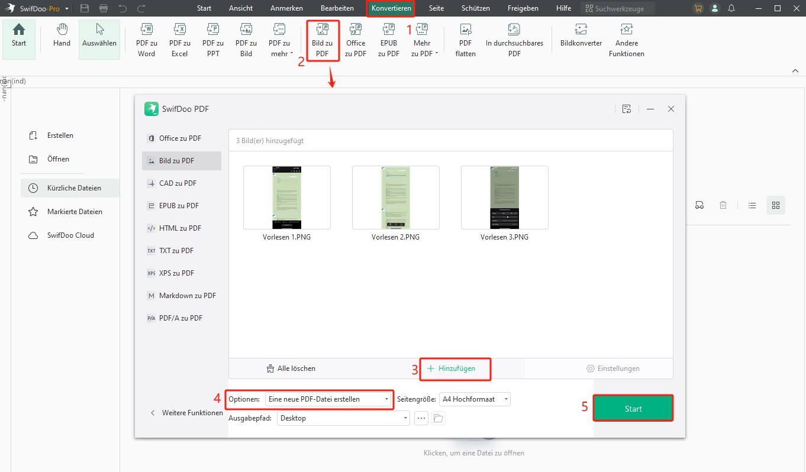Select EPUB zu PDF in dialog list

click(182, 206)
